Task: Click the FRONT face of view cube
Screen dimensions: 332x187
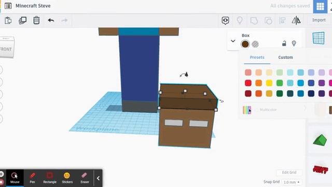Action: coord(6,49)
